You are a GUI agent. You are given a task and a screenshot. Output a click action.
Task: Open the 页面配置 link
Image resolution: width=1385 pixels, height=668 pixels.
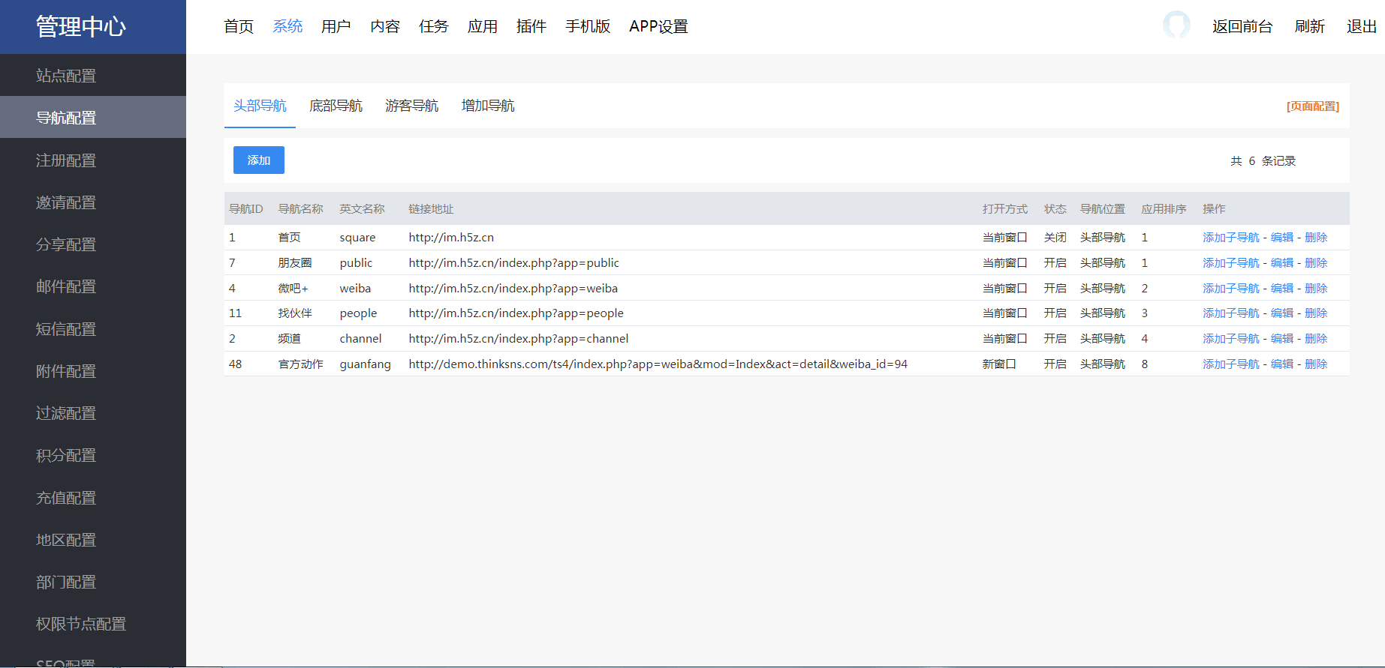click(1312, 106)
